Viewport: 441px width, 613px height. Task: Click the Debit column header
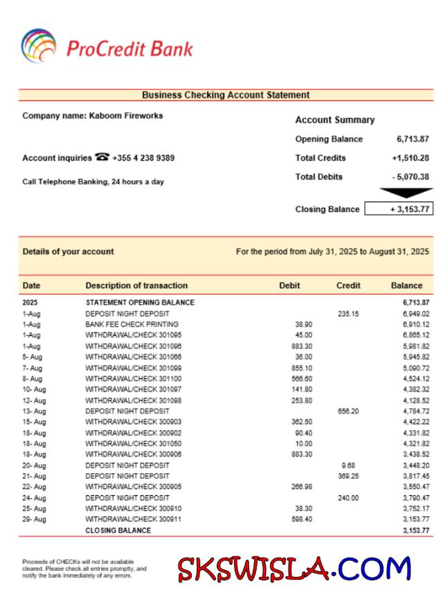tap(289, 285)
